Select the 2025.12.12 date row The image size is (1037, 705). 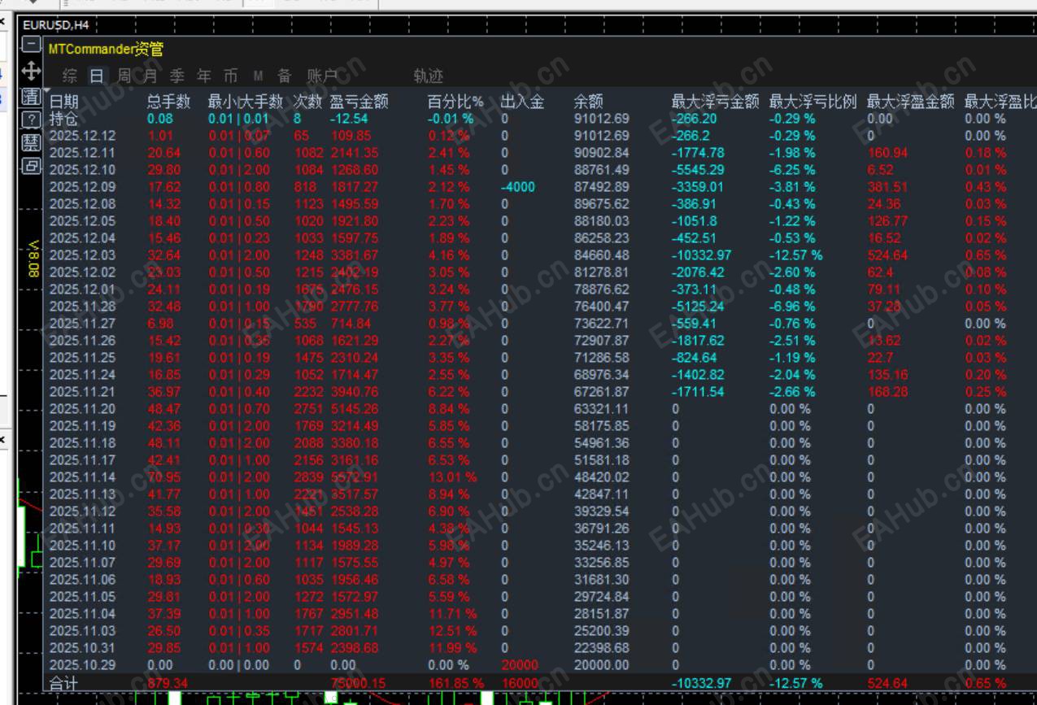coord(82,136)
